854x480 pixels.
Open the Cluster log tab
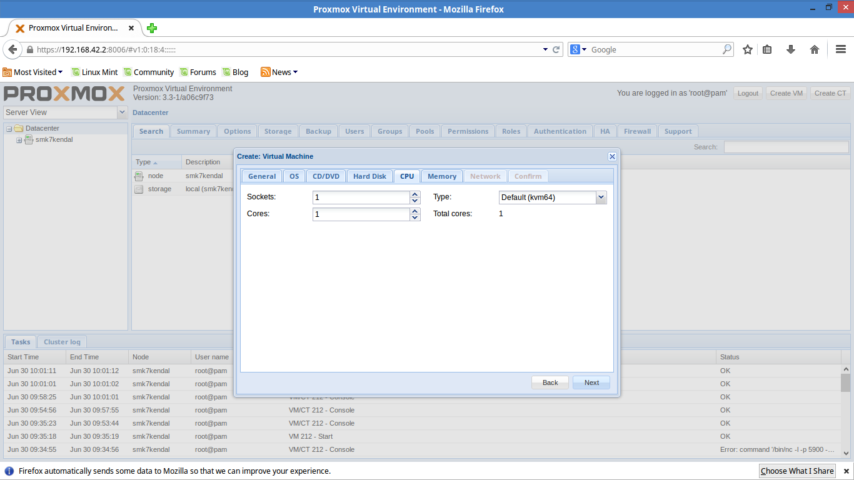[62, 342]
